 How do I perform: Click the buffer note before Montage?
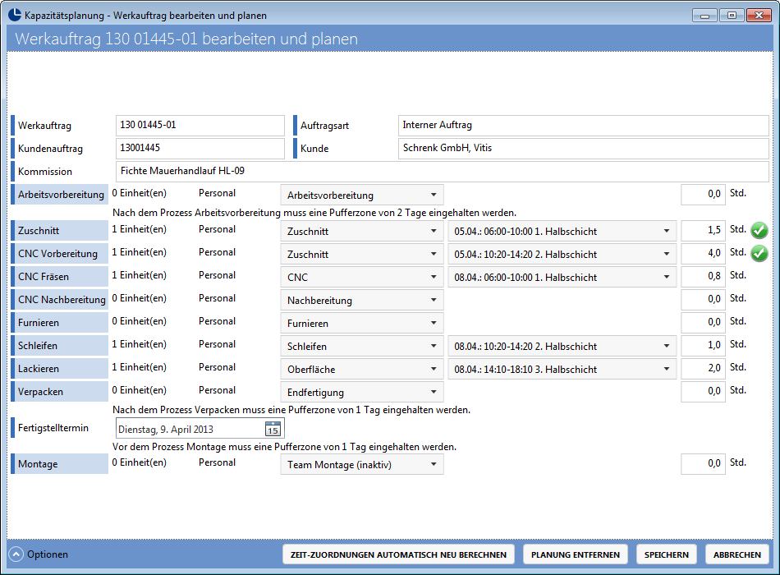pyautogui.click(x=284, y=447)
